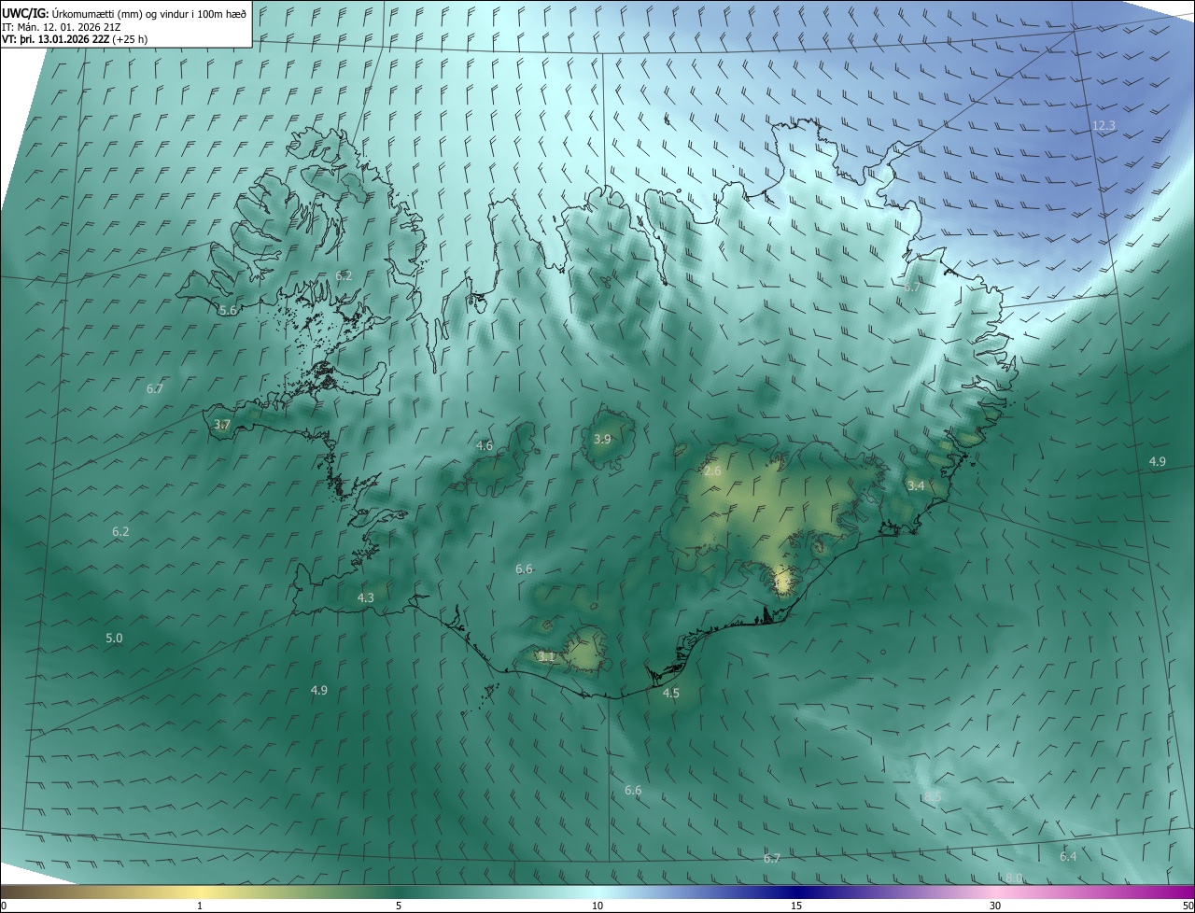Click the 4.5 value on the south coast

(x=671, y=693)
